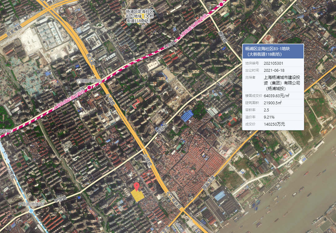Click the 平凉路 metro station blue dot
Viewport: 336px width, 233px height.
(x=31, y=211)
